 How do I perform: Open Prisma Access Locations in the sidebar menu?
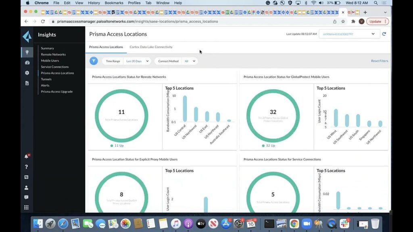point(57,73)
